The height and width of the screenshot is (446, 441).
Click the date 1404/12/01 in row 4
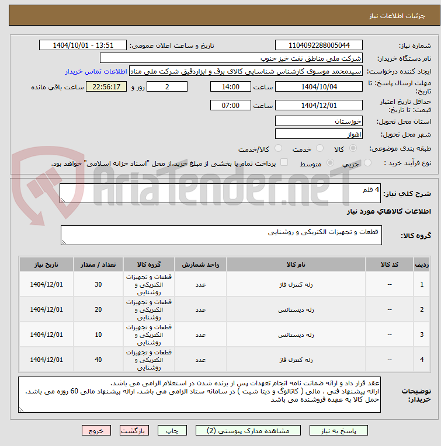[46, 360]
